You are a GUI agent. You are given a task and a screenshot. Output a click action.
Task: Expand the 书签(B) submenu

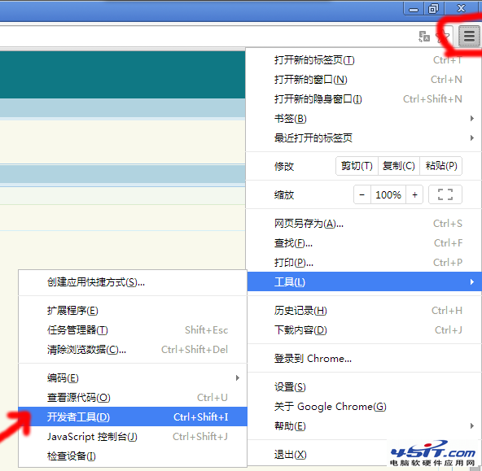pos(364,119)
